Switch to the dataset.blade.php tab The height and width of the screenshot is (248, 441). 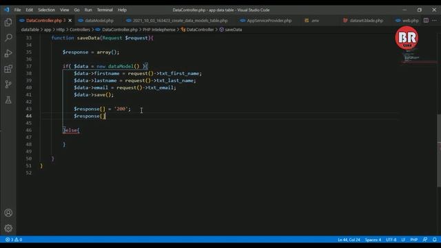coord(366,21)
